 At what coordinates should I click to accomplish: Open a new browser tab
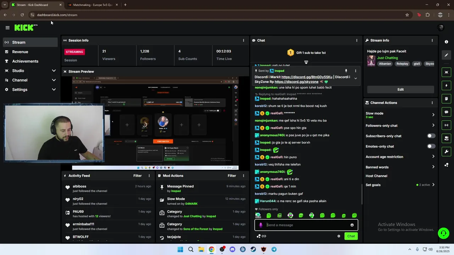coord(125,5)
